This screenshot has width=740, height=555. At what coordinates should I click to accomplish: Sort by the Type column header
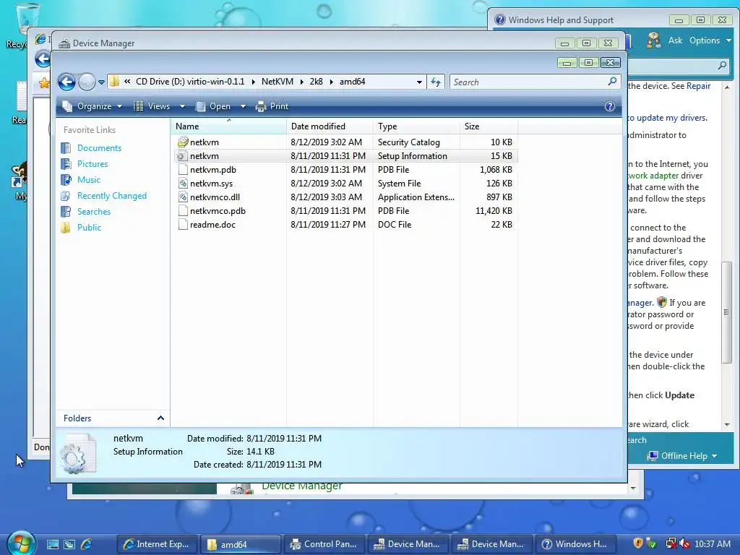(x=416, y=126)
